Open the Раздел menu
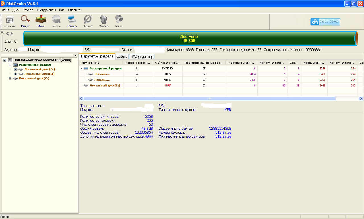 (28, 10)
